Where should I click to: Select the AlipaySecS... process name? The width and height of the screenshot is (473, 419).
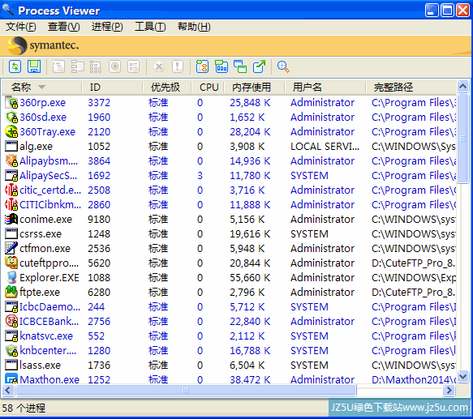click(48, 176)
